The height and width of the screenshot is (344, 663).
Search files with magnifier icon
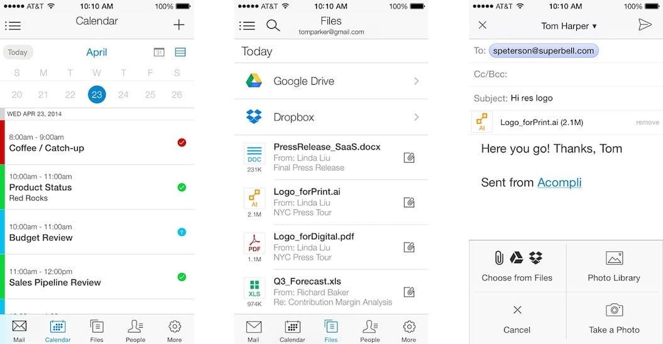tap(273, 25)
